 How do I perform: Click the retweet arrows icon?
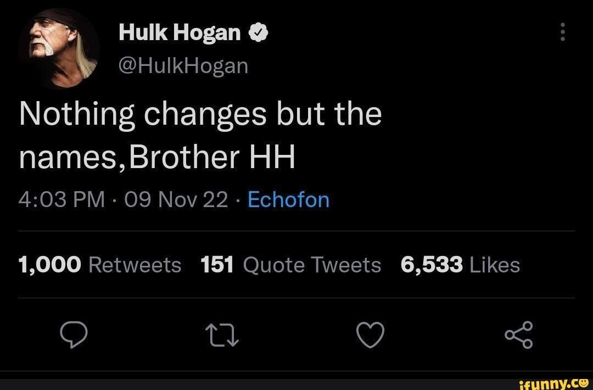click(x=222, y=335)
